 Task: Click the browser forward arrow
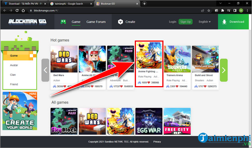pyautogui.click(x=11, y=11)
